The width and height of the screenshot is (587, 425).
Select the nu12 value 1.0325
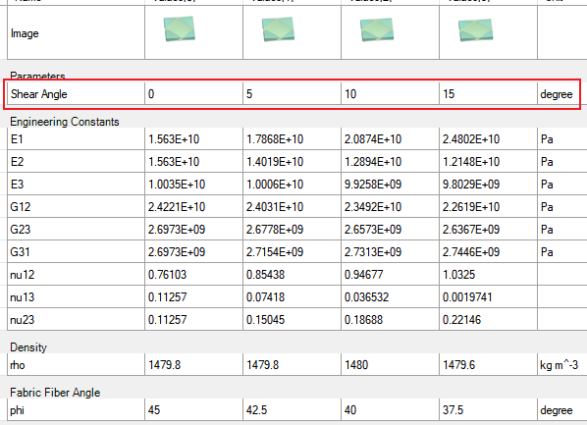click(459, 275)
